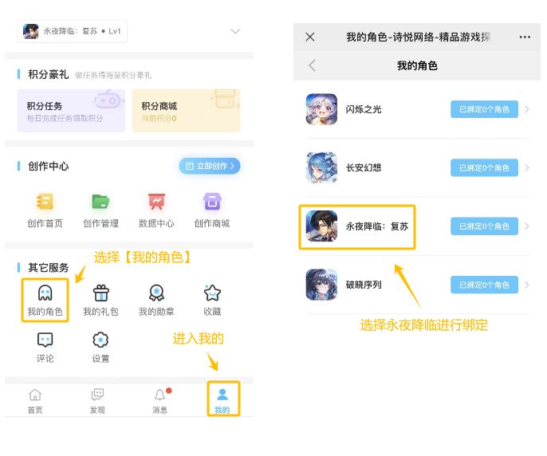This screenshot has height=456, width=547.
Task: Switch to 首页 bottom tab
Action: pyautogui.click(x=35, y=400)
